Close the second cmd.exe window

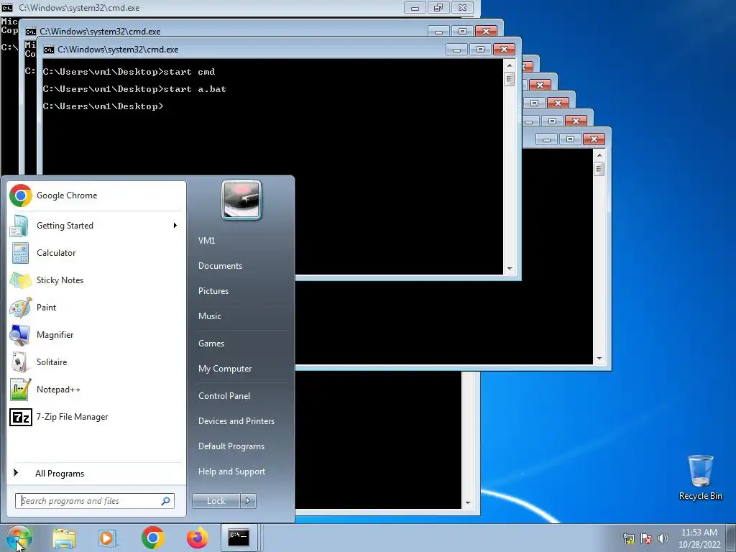click(x=487, y=32)
